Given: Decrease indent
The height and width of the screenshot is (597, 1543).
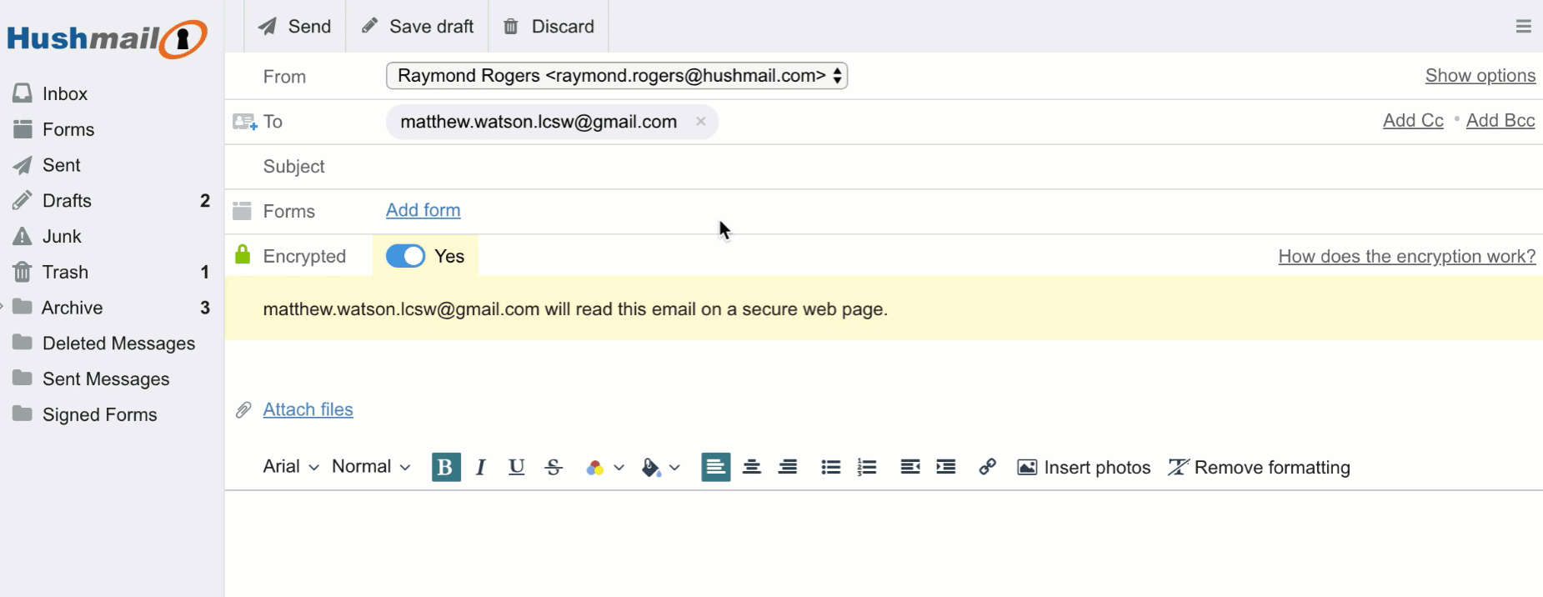Looking at the screenshot, I should coord(910,467).
